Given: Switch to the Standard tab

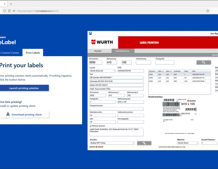Looking at the screenshot, I should (x=98, y=51).
